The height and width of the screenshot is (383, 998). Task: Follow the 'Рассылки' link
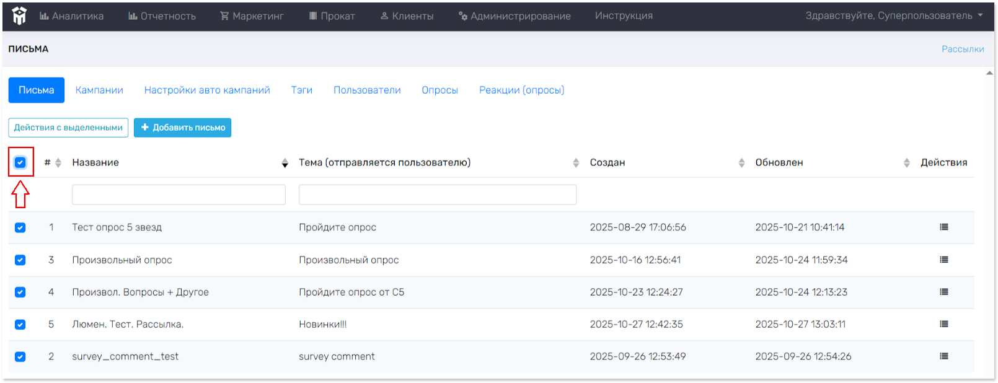962,49
